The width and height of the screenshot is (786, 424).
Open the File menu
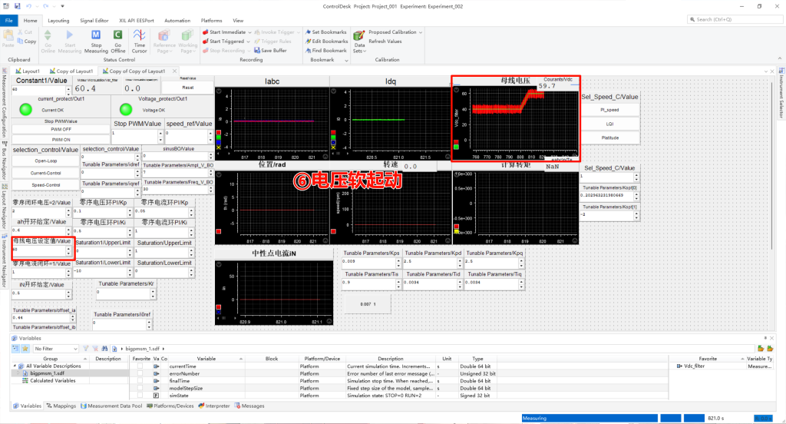coord(9,21)
